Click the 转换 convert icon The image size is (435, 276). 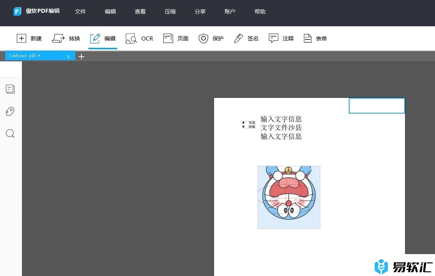click(58, 38)
